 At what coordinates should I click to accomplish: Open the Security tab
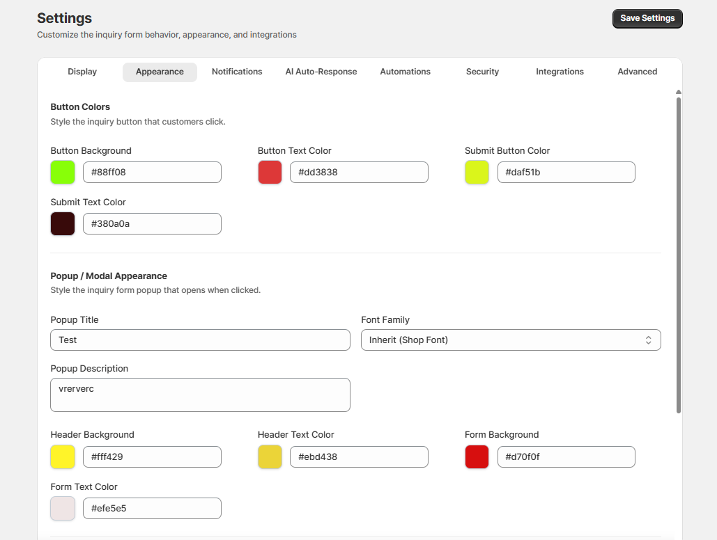(x=482, y=72)
